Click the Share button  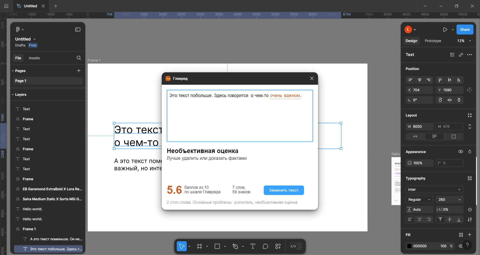tap(465, 29)
